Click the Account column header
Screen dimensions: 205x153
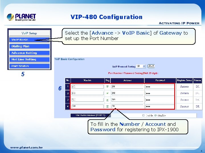click(x=128, y=80)
